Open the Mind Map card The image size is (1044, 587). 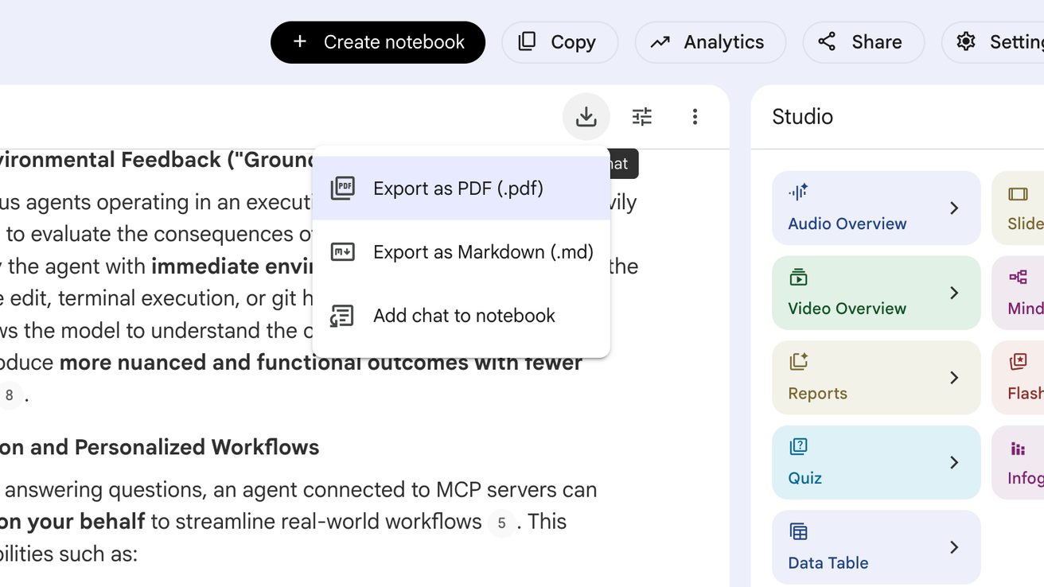click(1019, 293)
